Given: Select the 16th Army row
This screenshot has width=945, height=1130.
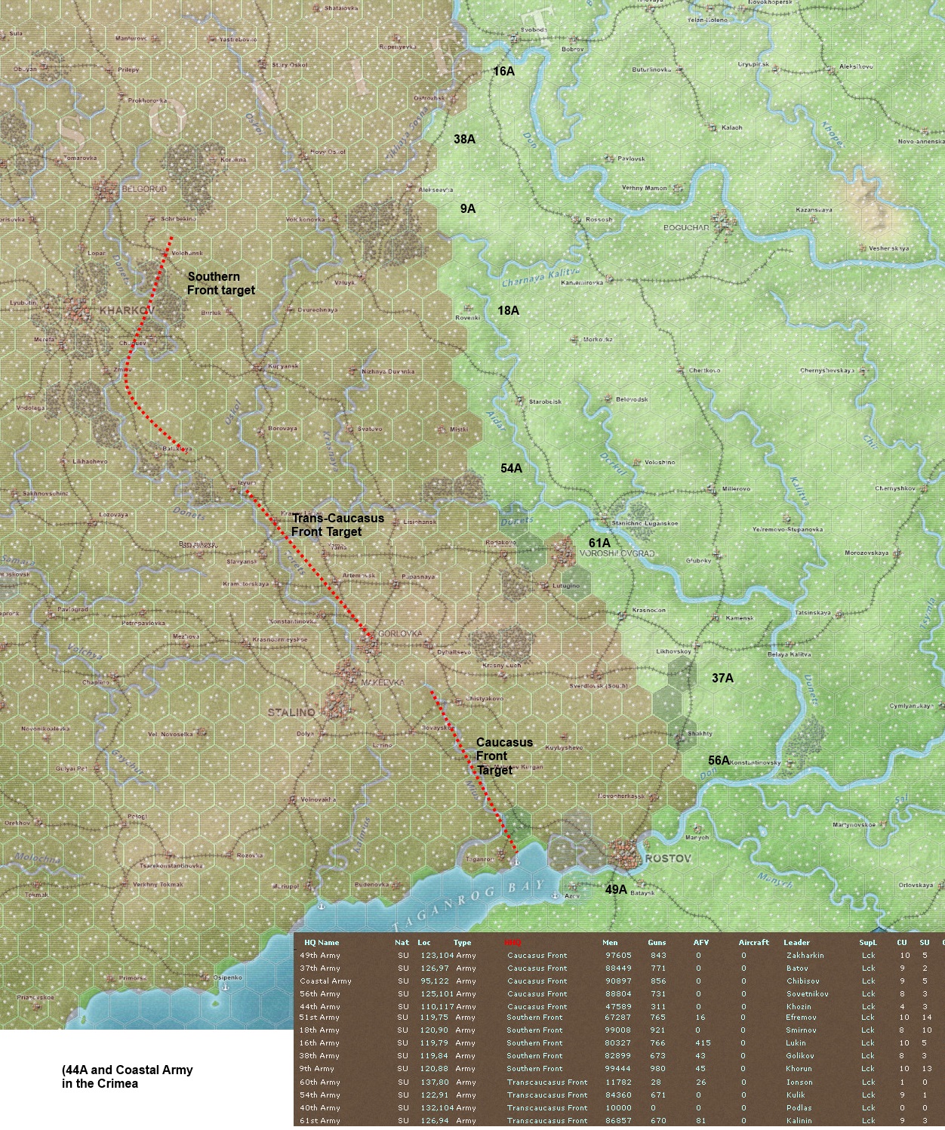Looking at the screenshot, I should 619,1042.
